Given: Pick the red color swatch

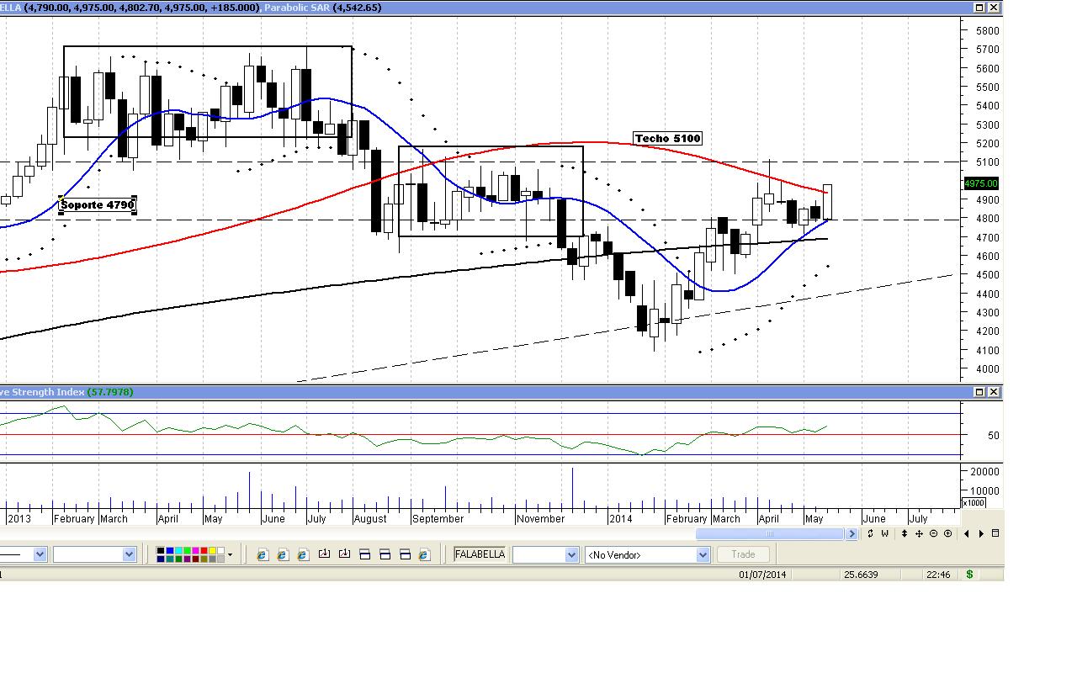Looking at the screenshot, I should 204,551.
